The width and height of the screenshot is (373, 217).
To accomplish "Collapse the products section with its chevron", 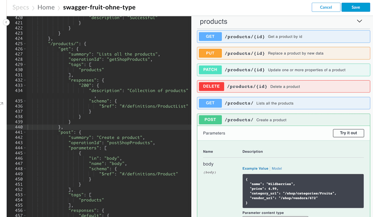I will pyautogui.click(x=359, y=21).
